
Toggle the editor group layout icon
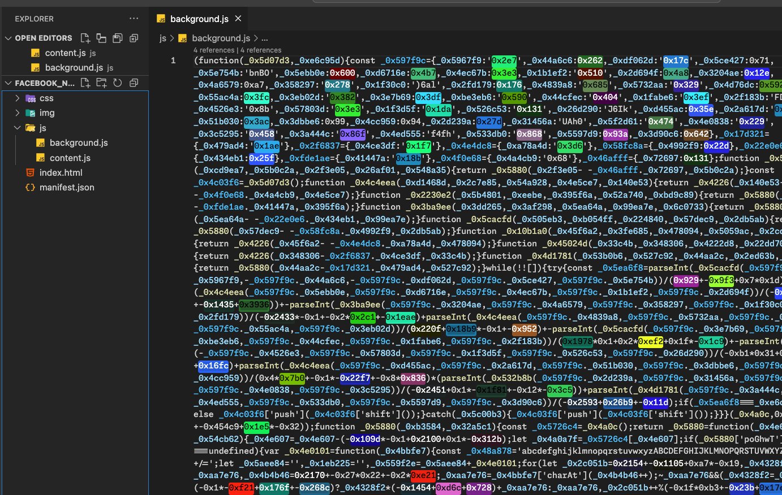click(101, 38)
